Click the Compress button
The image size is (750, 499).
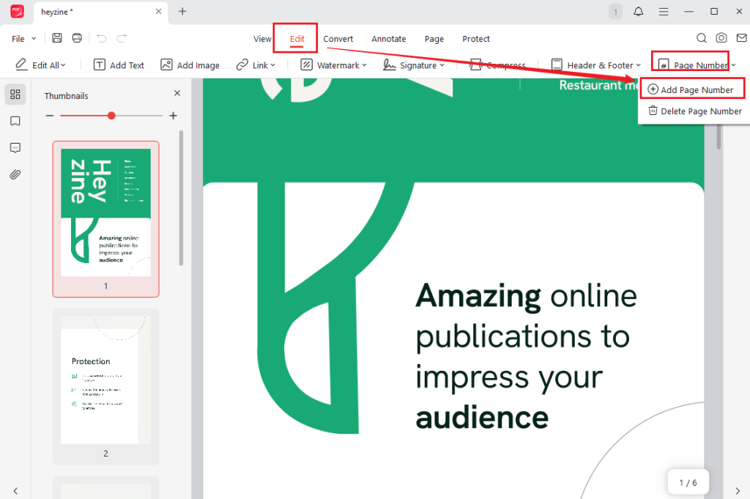click(x=497, y=64)
